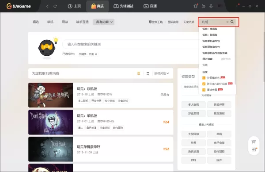Filter by 国产 tag in sidebar
Viewport: 265px width, 172px height.
pos(219,160)
